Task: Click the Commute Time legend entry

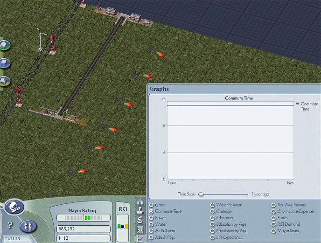Action: [307, 106]
